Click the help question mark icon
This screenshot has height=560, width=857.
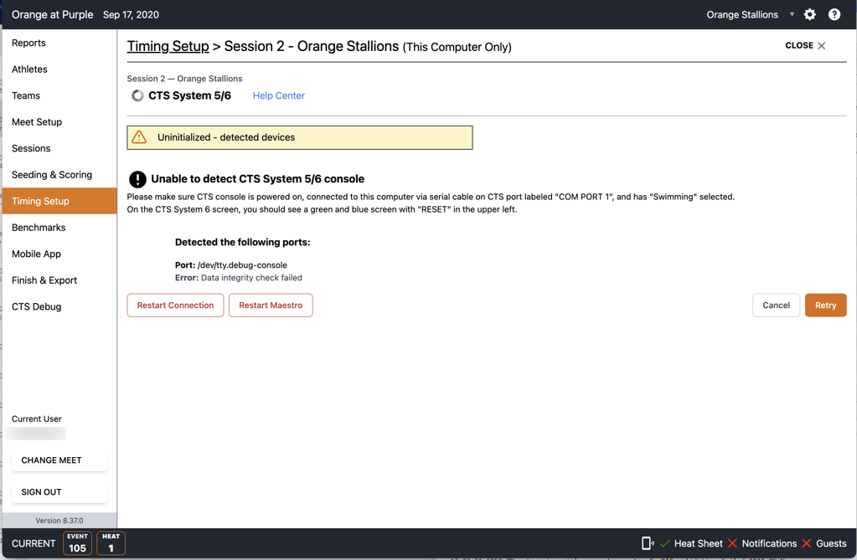834,14
